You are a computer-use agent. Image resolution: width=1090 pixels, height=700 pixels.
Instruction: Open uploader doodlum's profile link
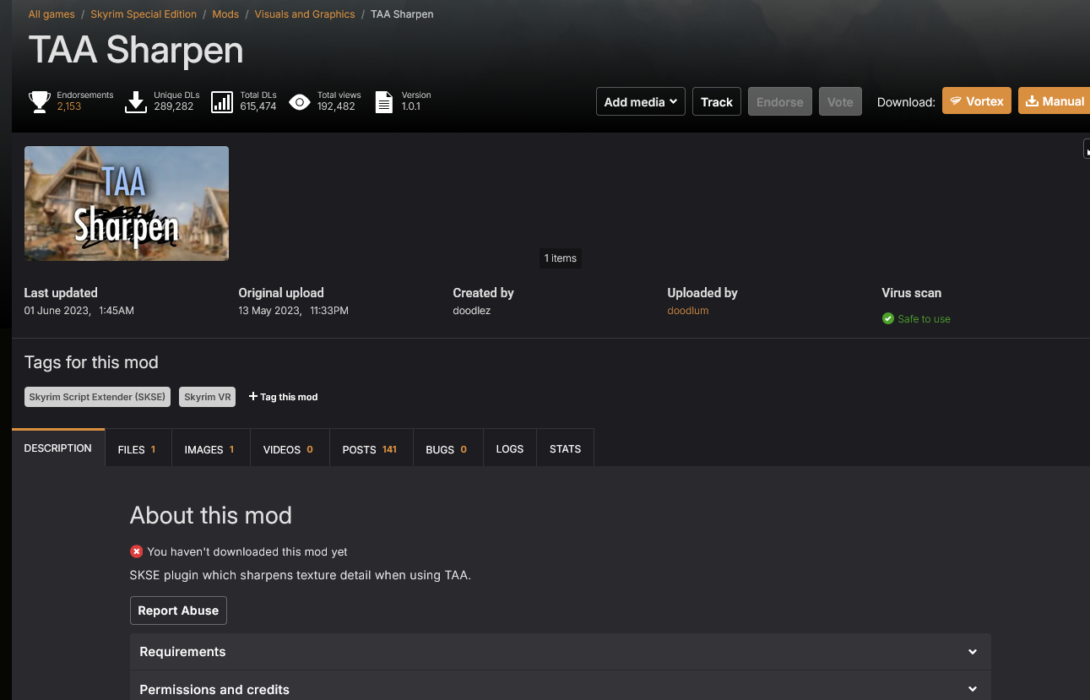tap(688, 311)
